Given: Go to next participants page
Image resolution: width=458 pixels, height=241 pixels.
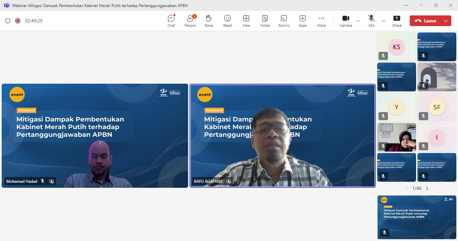Looking at the screenshot, I should [x=427, y=188].
